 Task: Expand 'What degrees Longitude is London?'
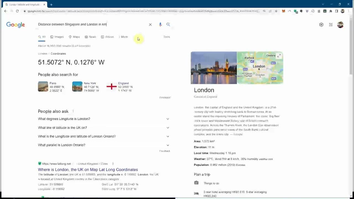104,119
